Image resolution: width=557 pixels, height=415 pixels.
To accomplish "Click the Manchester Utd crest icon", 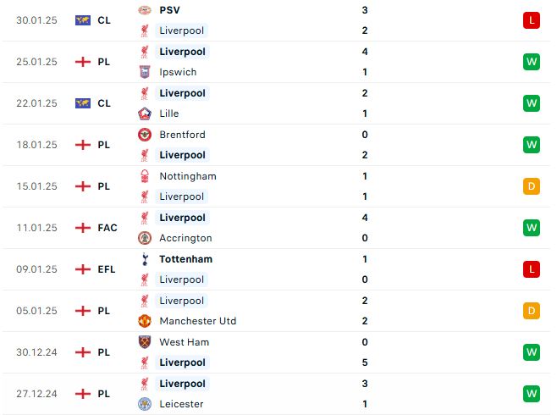I will (x=145, y=321).
